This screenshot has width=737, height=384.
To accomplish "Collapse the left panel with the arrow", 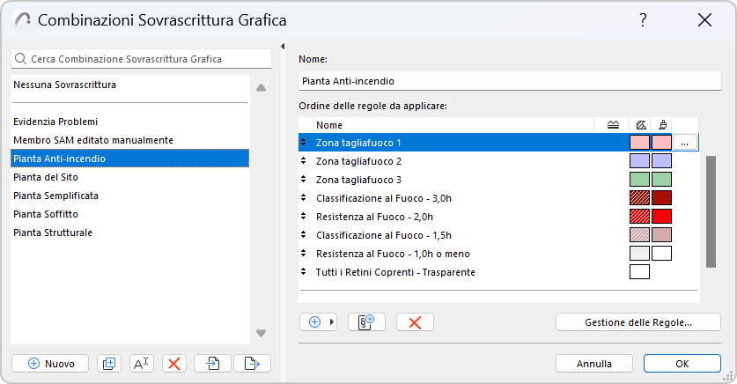I will 283,47.
